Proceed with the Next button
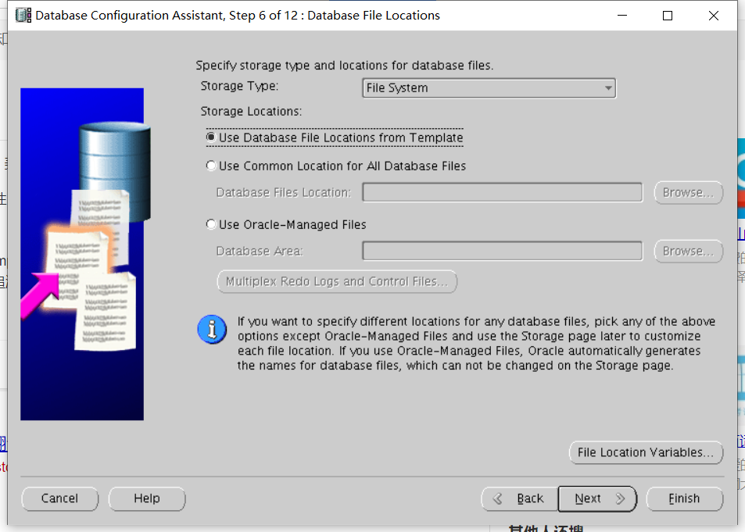This screenshot has height=532, width=745. tap(597, 498)
